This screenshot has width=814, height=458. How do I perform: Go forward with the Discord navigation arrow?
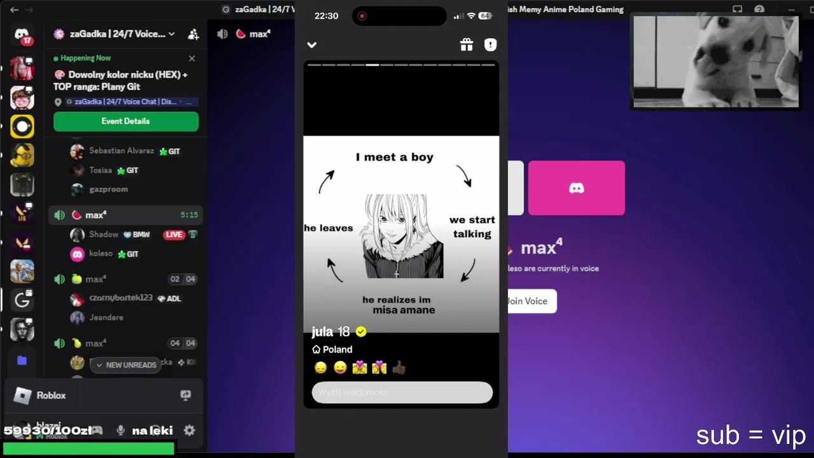pyautogui.click(x=29, y=10)
